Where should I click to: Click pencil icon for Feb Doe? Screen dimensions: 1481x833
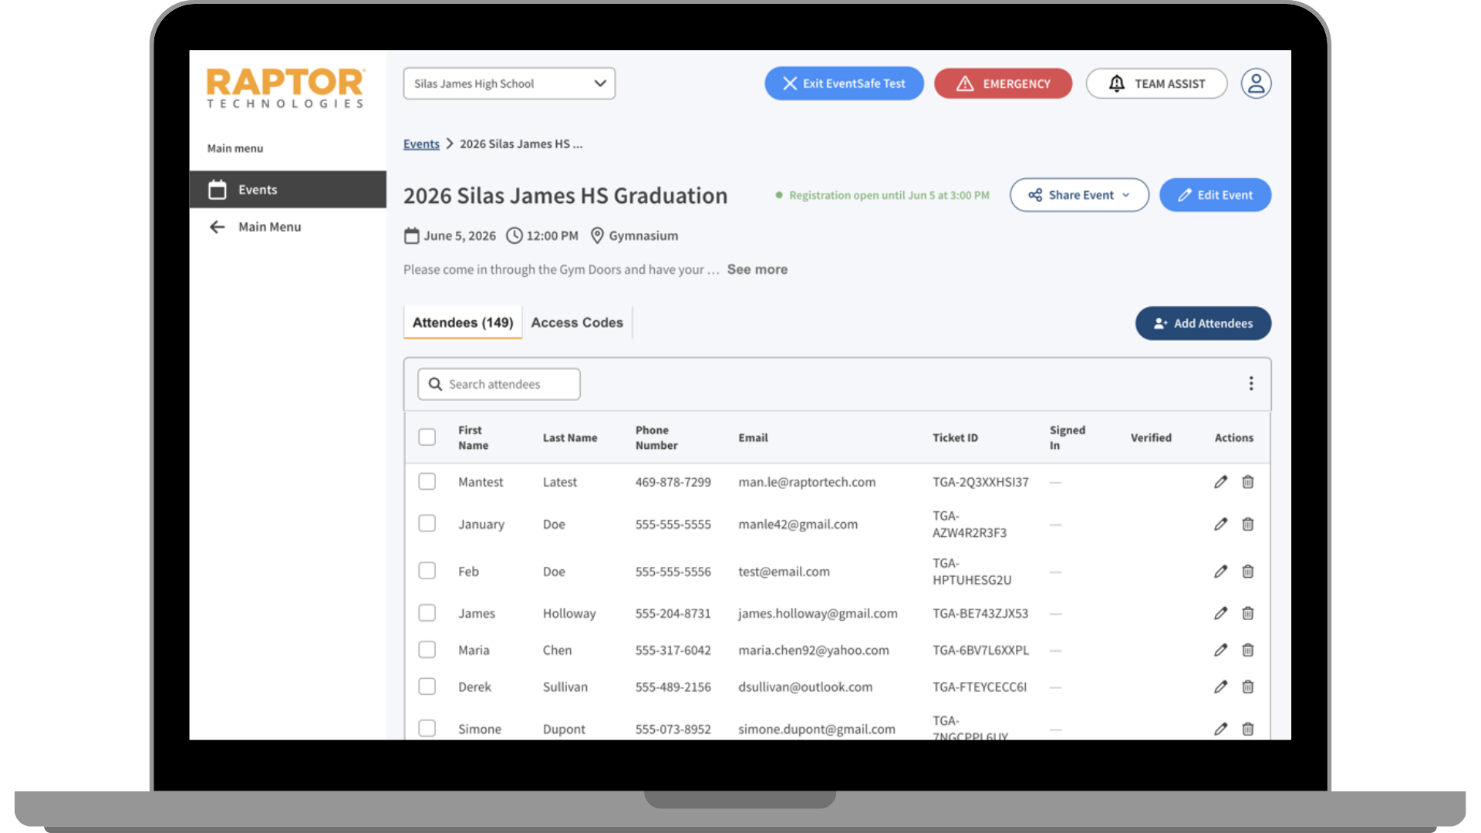click(1220, 572)
